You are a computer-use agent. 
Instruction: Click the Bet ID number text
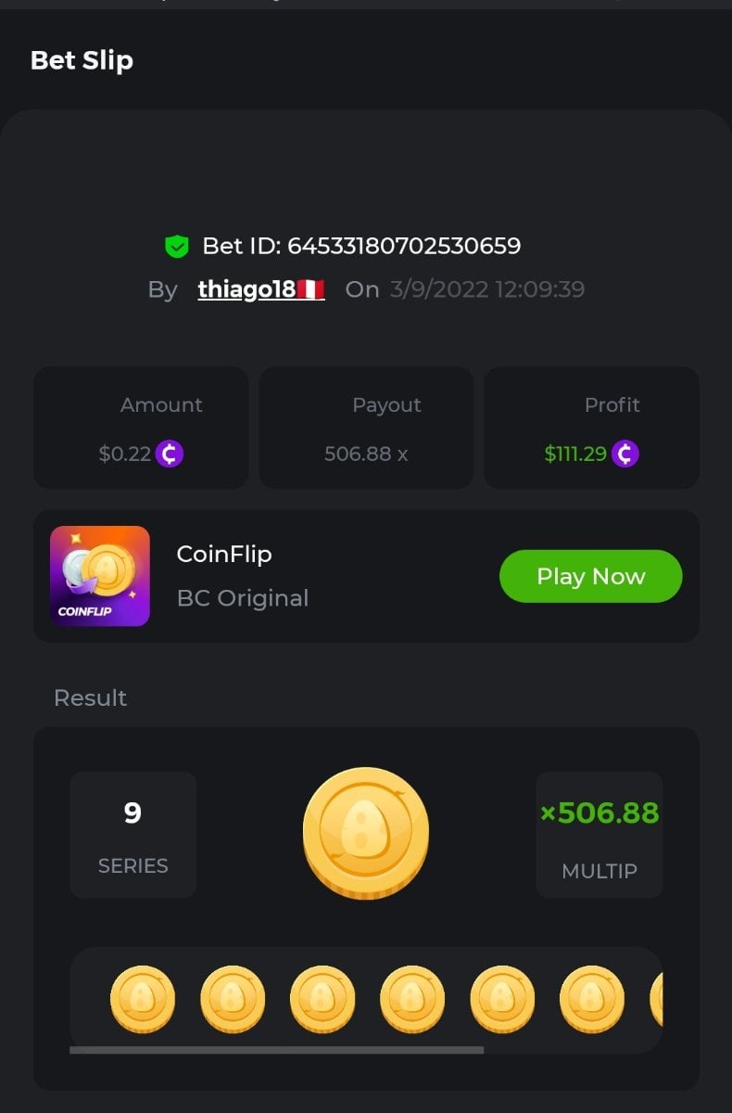point(404,246)
